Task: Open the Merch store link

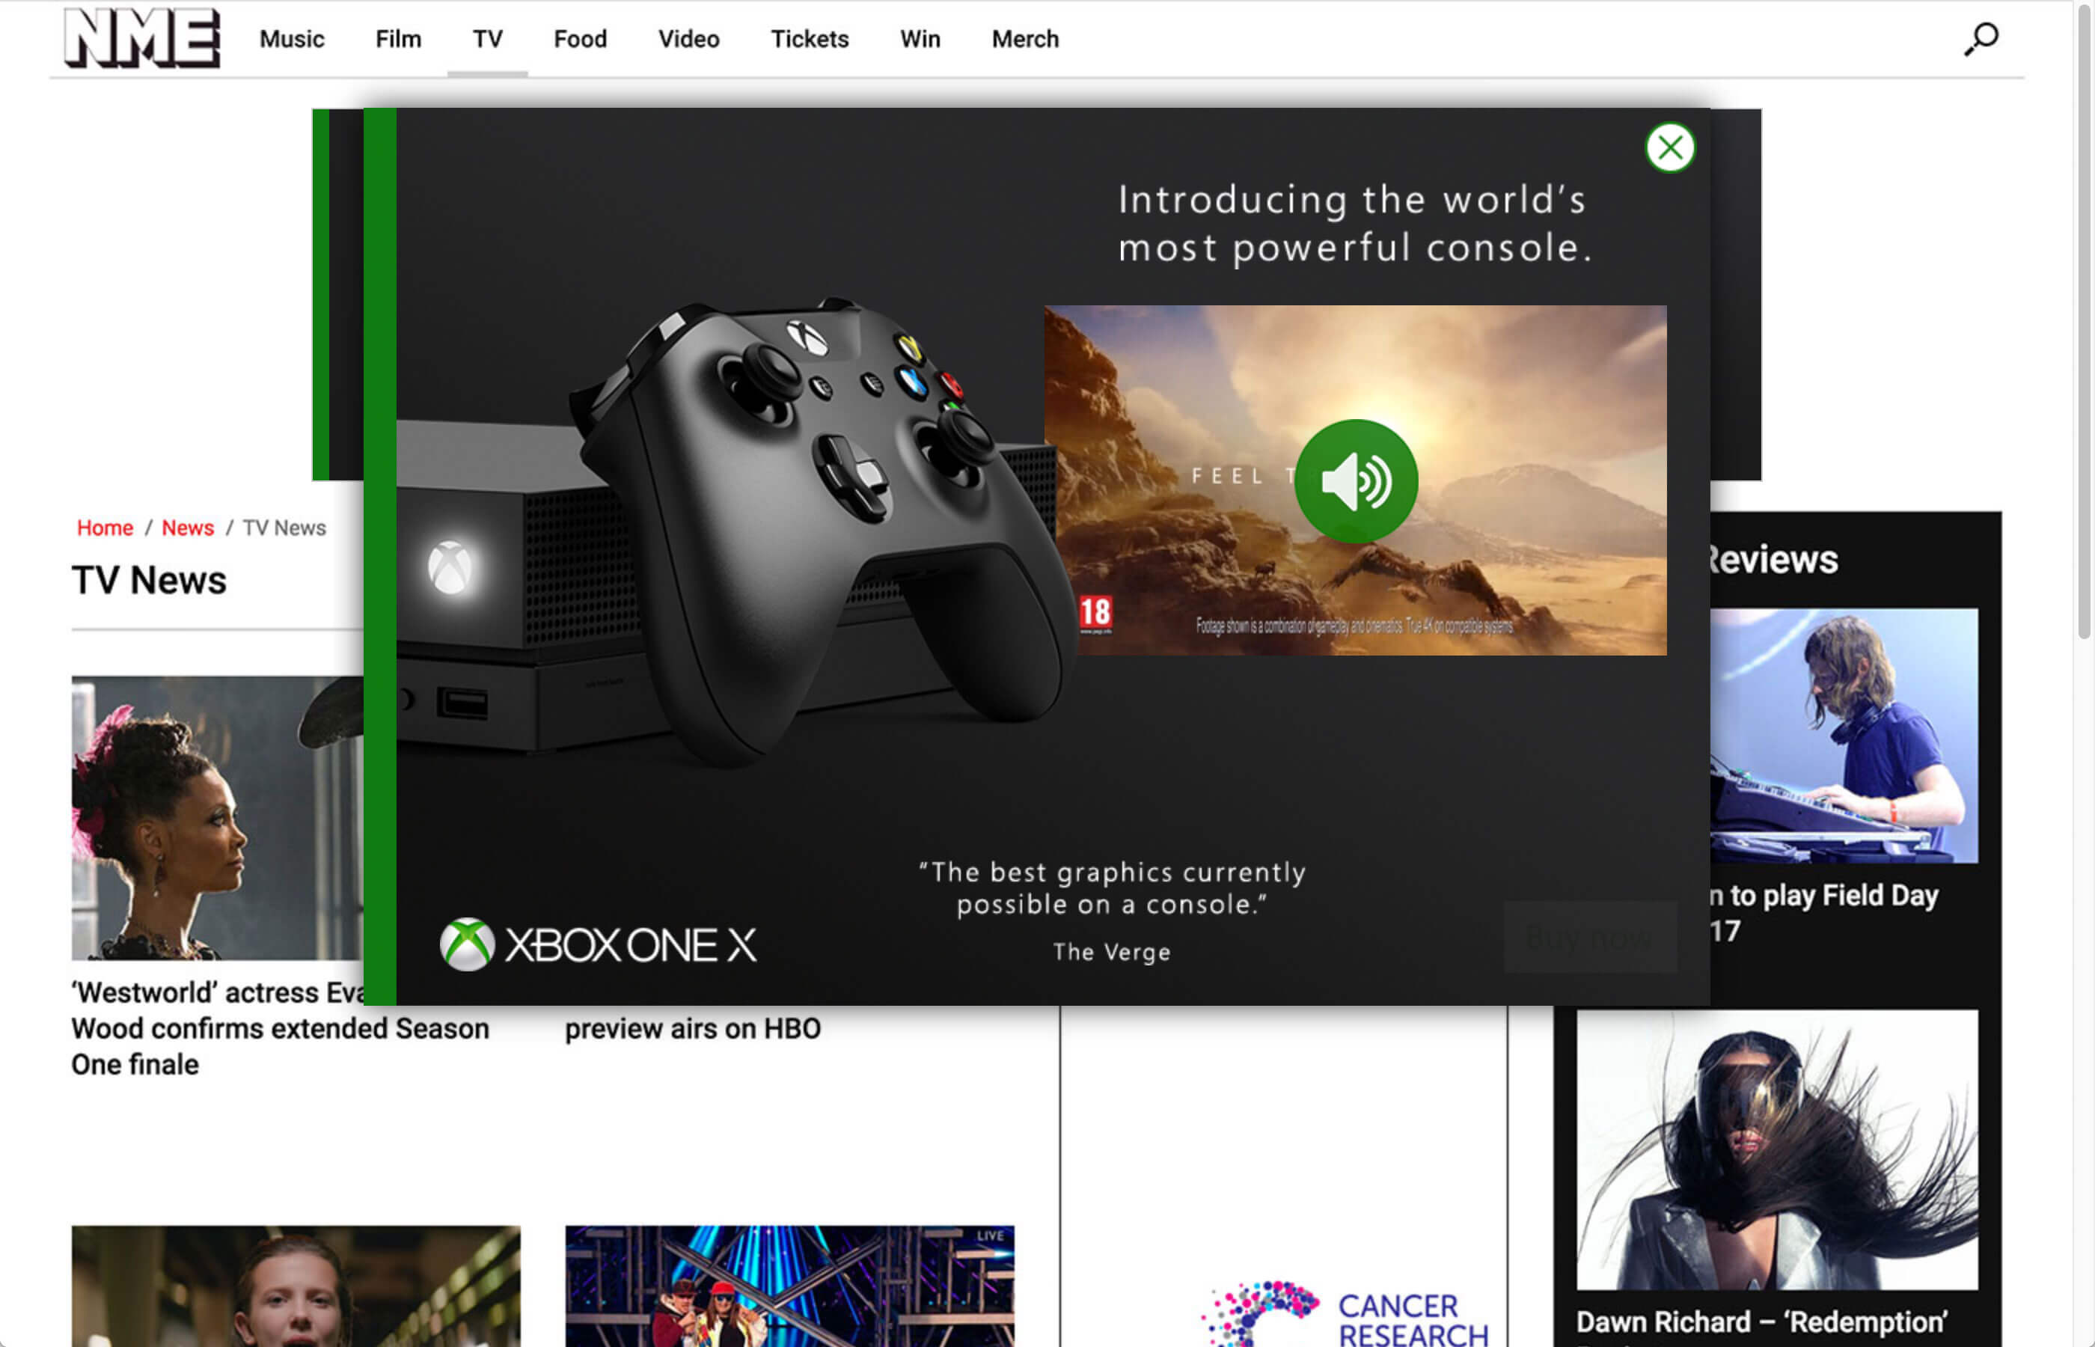Action: pos(1026,40)
